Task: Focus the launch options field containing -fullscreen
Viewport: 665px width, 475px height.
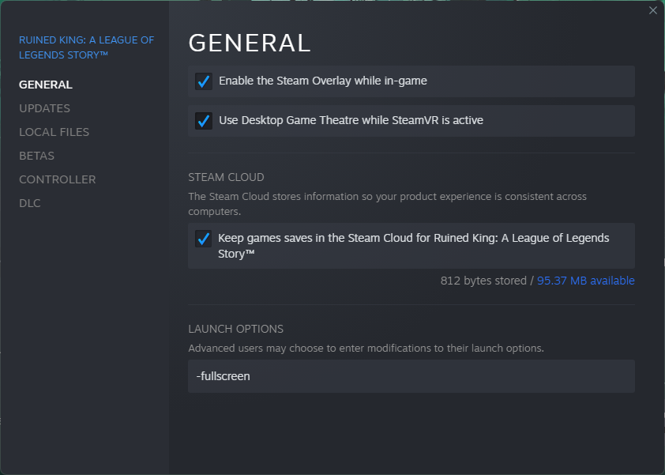Action: click(411, 376)
